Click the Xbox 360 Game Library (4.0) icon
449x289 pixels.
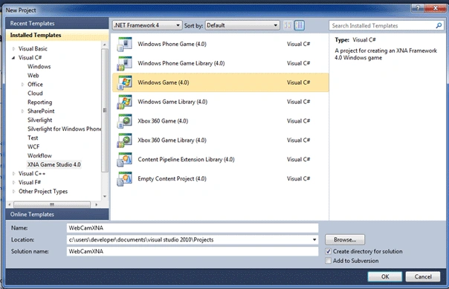point(125,140)
